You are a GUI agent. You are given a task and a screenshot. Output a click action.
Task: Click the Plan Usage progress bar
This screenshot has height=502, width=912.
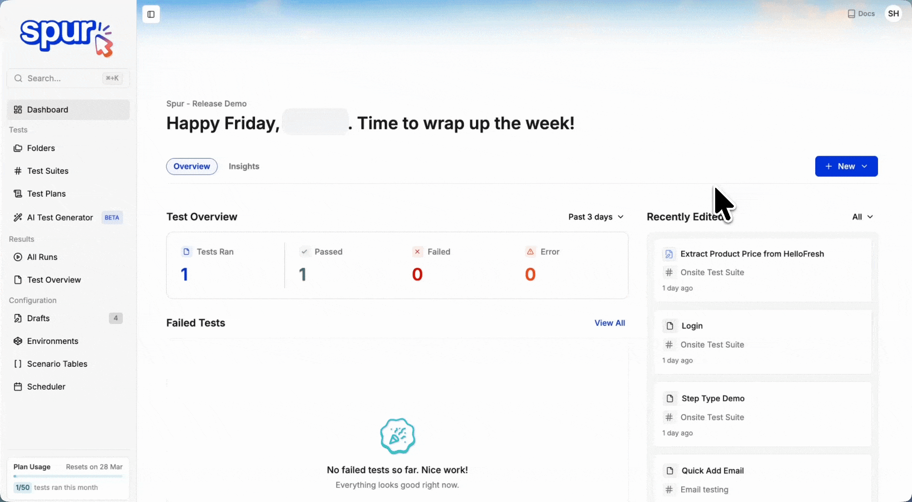68,476
